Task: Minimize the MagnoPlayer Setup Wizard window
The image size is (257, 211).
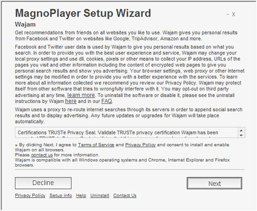Action: 228,14
